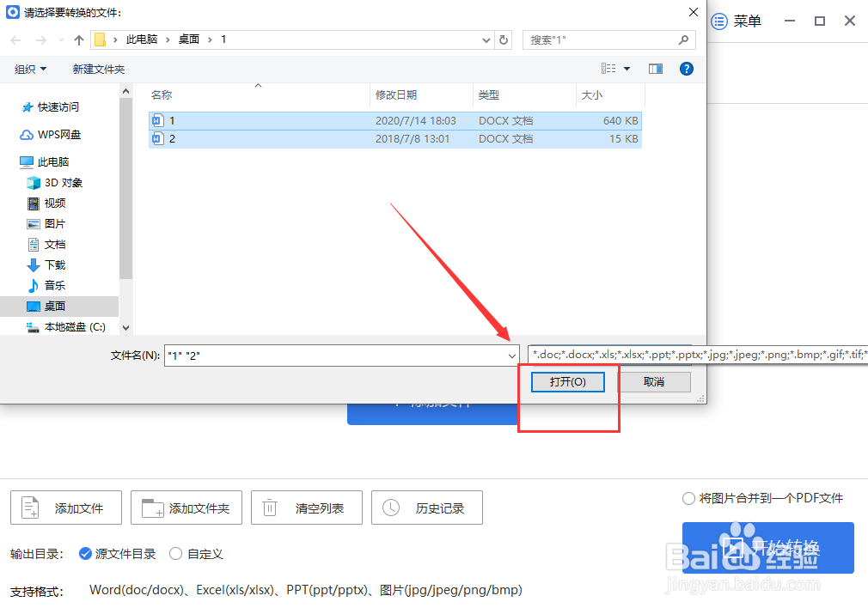Image resolution: width=868 pixels, height=614 pixels.
Task: Click 添加文件夹 in converter window
Action: click(x=186, y=508)
